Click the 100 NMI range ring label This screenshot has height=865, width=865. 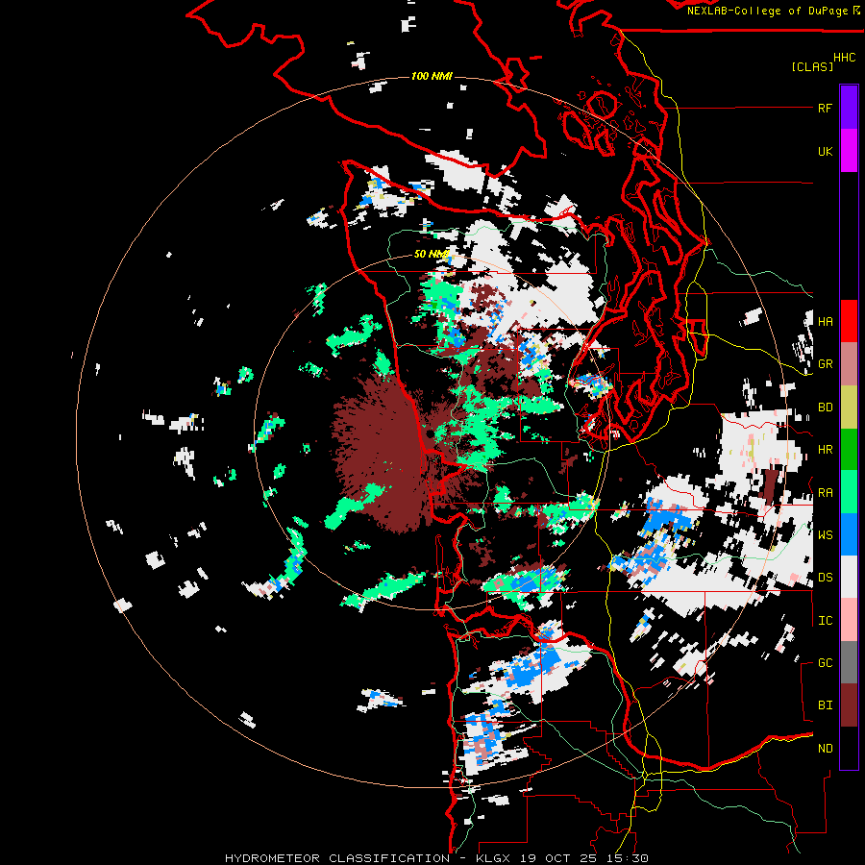click(432, 76)
